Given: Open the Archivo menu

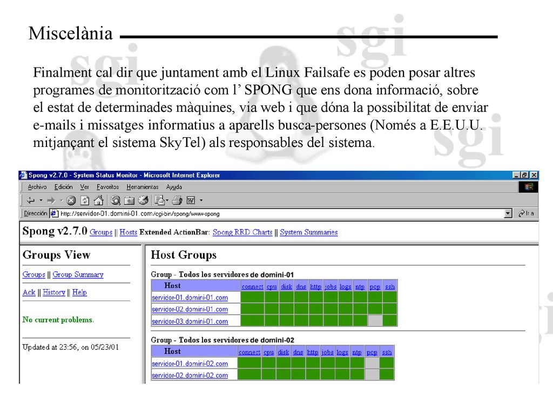Looking at the screenshot, I should tap(37, 187).
